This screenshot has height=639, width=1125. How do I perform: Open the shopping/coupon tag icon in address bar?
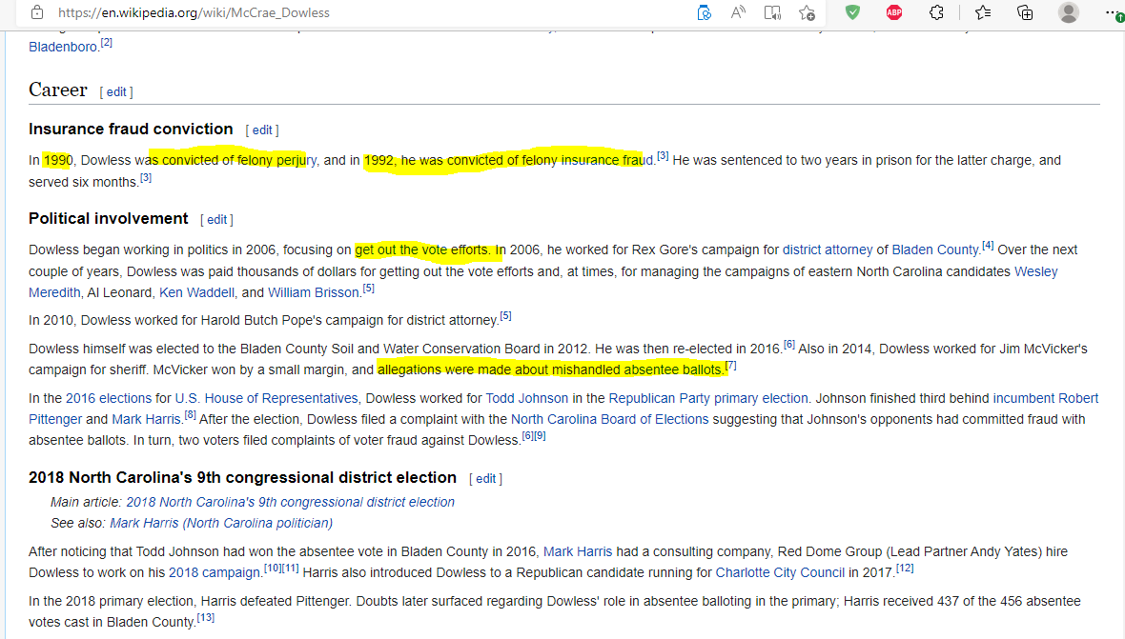tap(704, 12)
